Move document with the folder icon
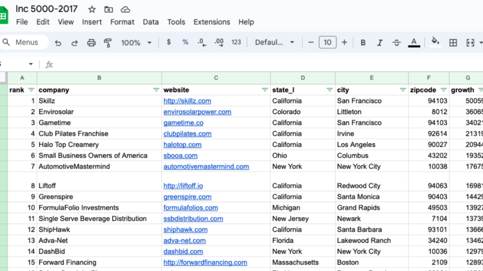This screenshot has width=483, height=271. pos(109,10)
